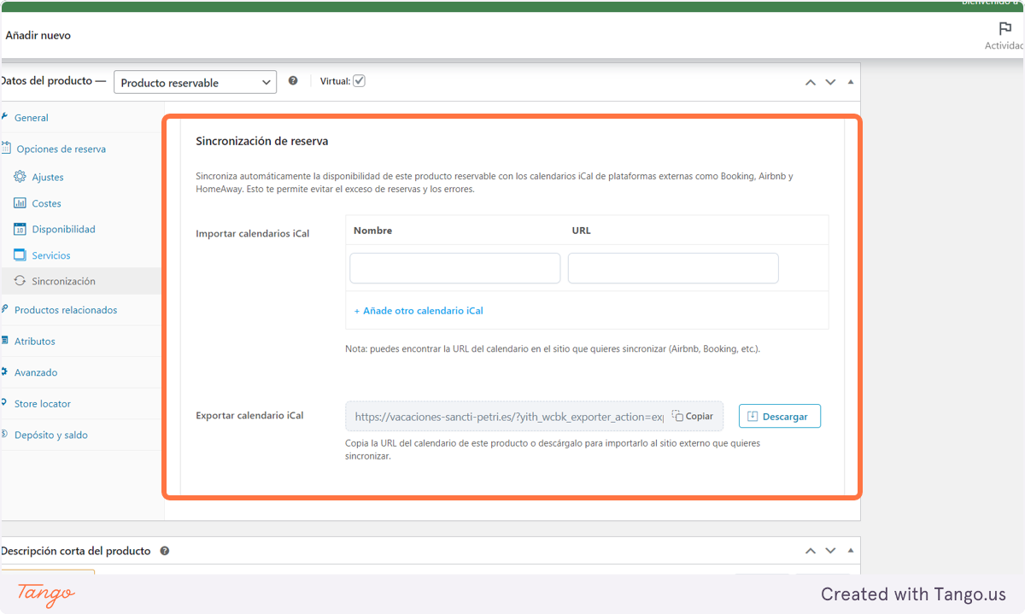Click the URL column header

[x=581, y=231]
